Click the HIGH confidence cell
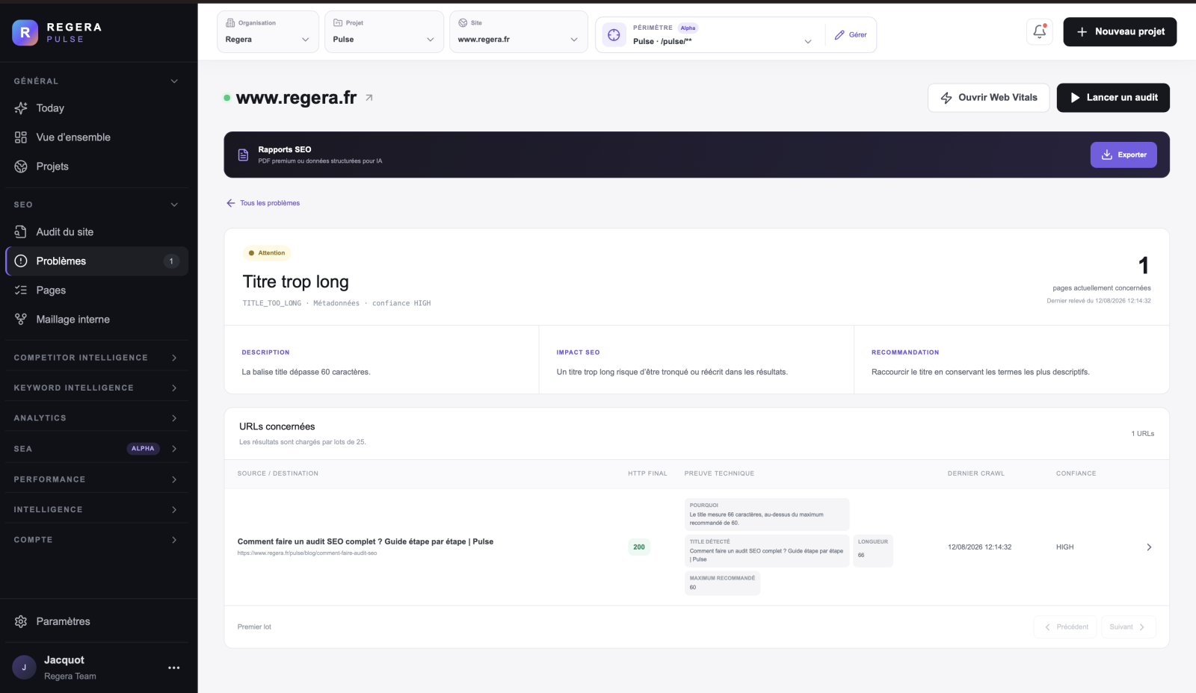This screenshot has height=693, width=1196. pyautogui.click(x=1064, y=547)
